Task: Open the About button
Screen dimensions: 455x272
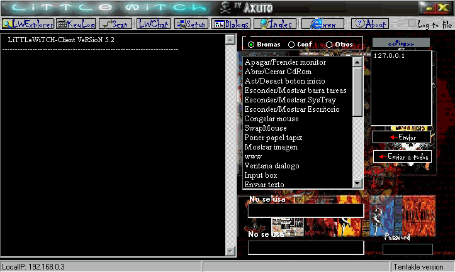Action: [x=370, y=24]
